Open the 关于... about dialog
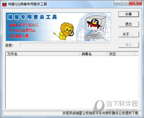Screen dimensions: 144x118 coord(129,34)
